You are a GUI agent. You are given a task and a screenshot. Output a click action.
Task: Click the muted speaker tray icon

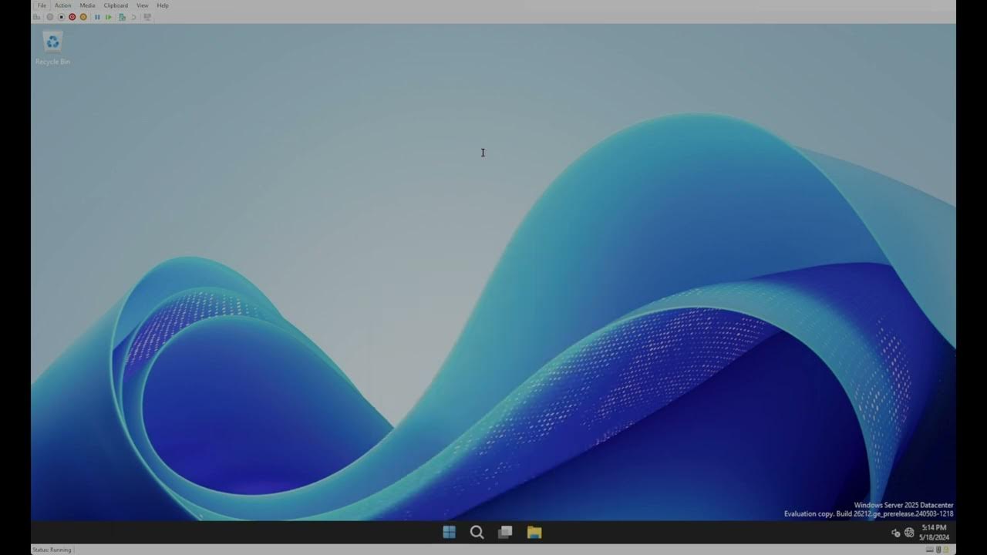(x=895, y=533)
